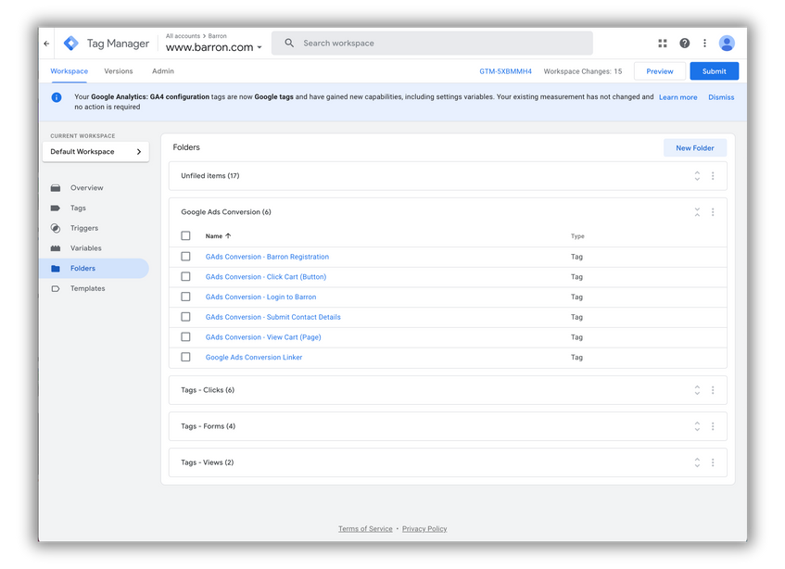This screenshot has width=785, height=569.
Task: Click the Search workspace field
Action: coord(432,43)
